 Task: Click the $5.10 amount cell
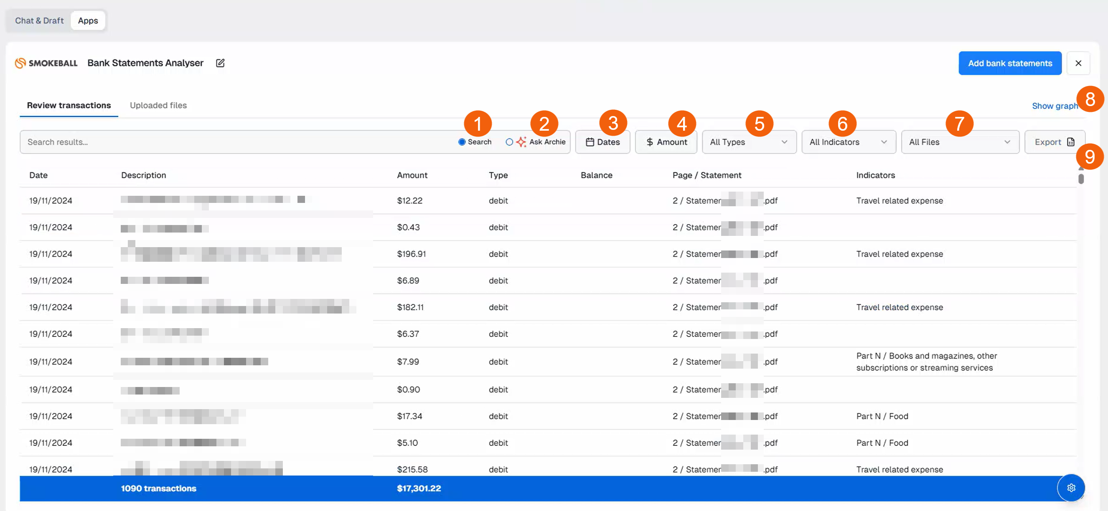tap(407, 443)
